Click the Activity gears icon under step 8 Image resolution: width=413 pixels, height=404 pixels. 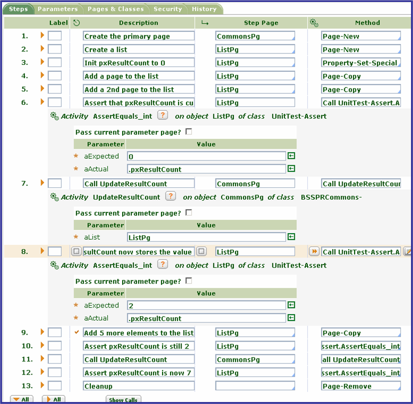click(x=54, y=265)
